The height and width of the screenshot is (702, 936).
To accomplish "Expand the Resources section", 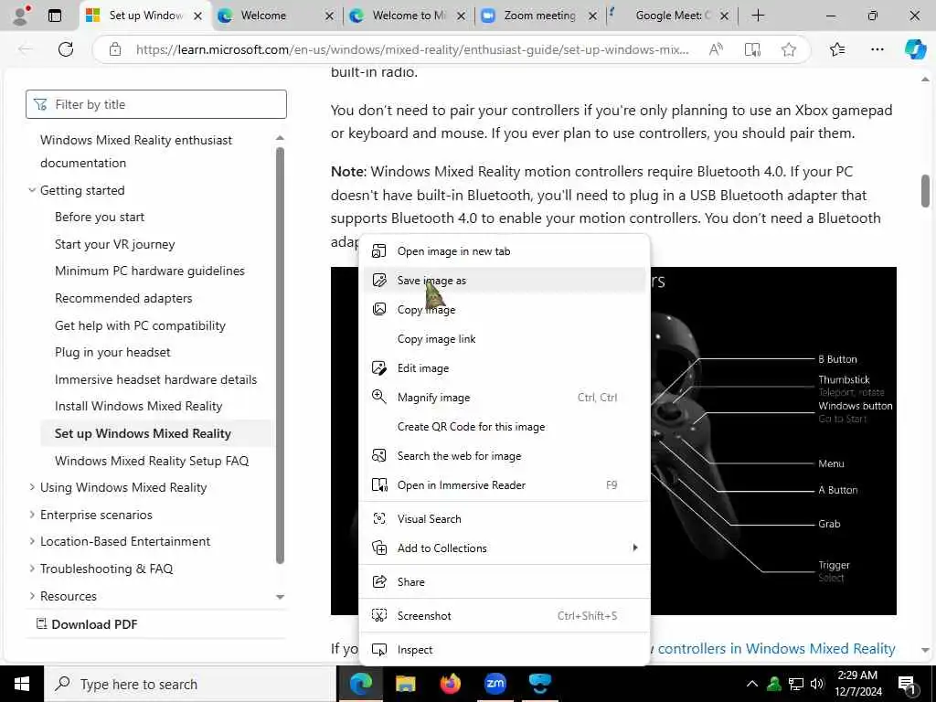I will click(x=32, y=596).
